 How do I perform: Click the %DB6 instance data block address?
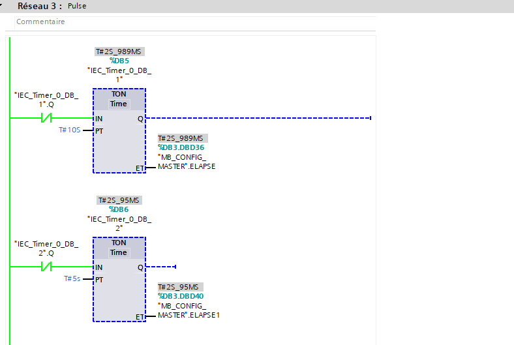pos(119,209)
